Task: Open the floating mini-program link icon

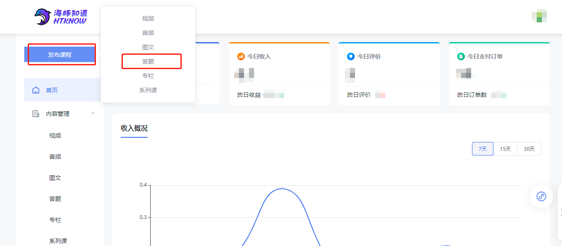Action: [x=541, y=196]
